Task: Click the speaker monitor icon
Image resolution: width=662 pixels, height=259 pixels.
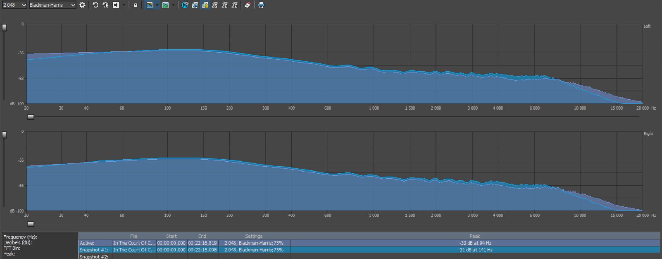Action: click(x=116, y=5)
